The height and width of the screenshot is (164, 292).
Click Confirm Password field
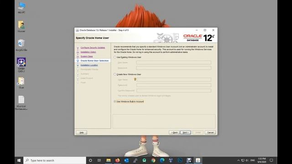[x=174, y=91]
